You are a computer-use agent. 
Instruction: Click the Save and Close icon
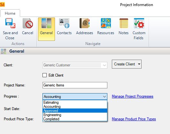point(10,23)
